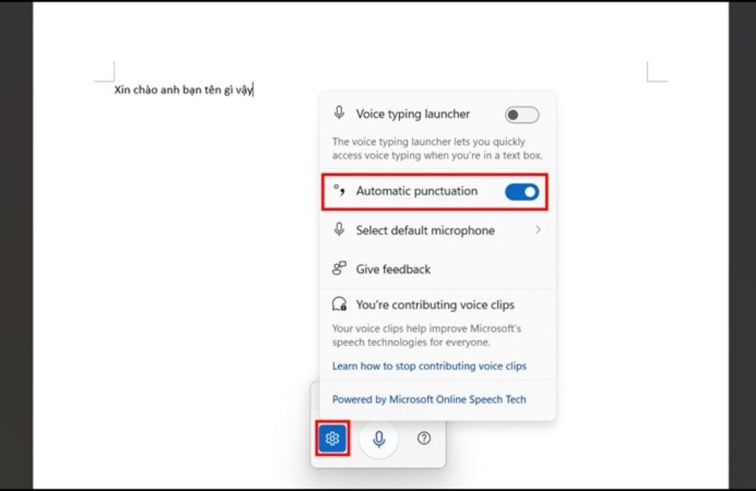Image resolution: width=756 pixels, height=491 pixels.
Task: Click the Give feedback smiley icon
Action: (339, 269)
